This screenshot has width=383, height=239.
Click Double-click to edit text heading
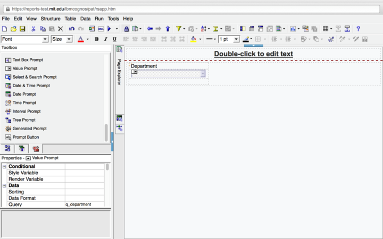tap(253, 54)
